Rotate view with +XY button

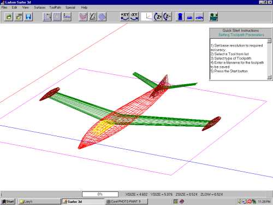124,17
